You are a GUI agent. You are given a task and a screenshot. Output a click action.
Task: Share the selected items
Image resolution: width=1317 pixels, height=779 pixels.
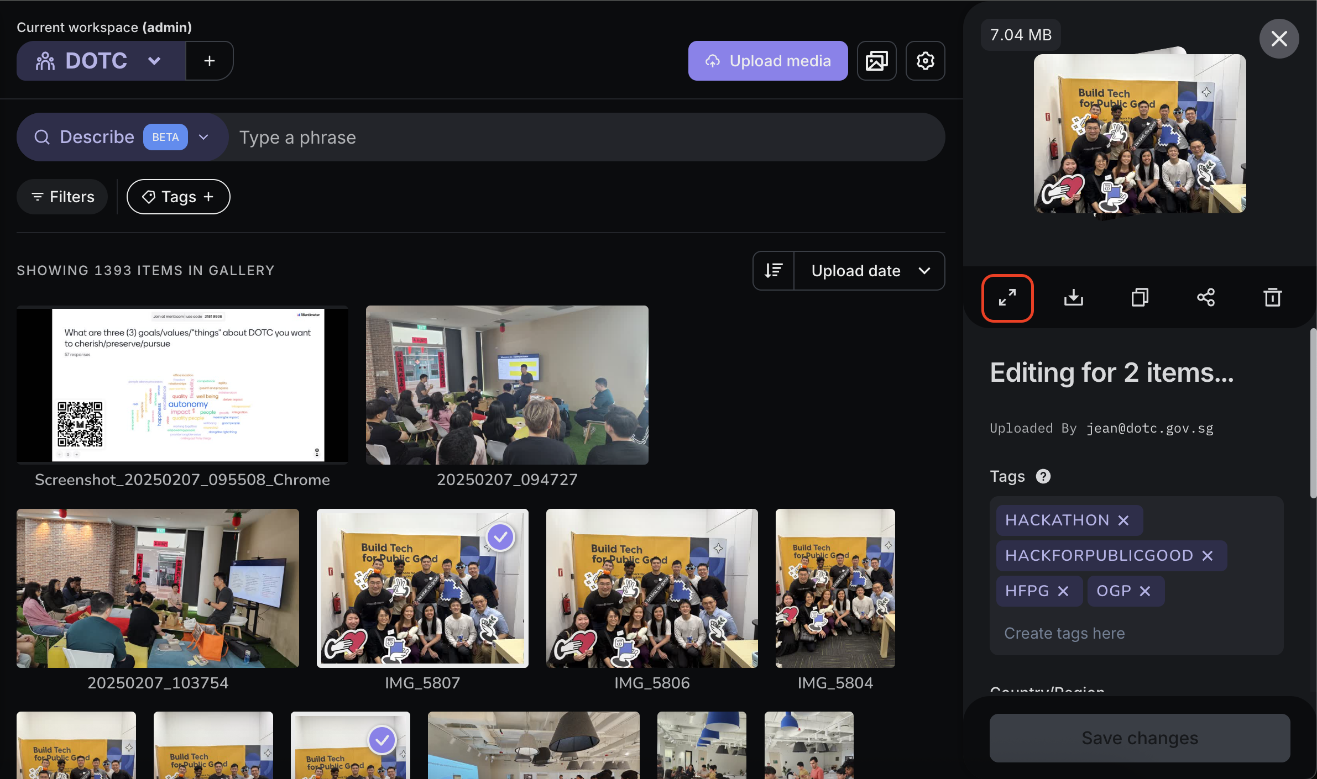pos(1206,298)
